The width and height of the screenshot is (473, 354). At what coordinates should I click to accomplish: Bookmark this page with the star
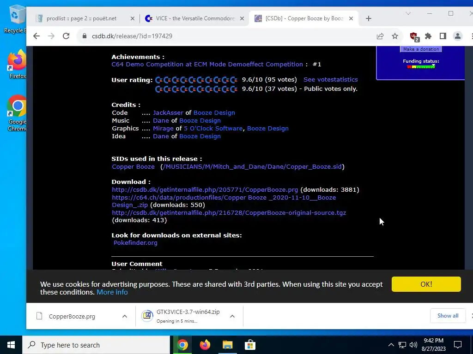395,36
